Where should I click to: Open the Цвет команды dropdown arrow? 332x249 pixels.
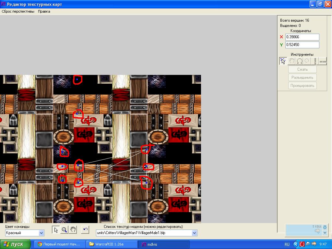point(41,233)
